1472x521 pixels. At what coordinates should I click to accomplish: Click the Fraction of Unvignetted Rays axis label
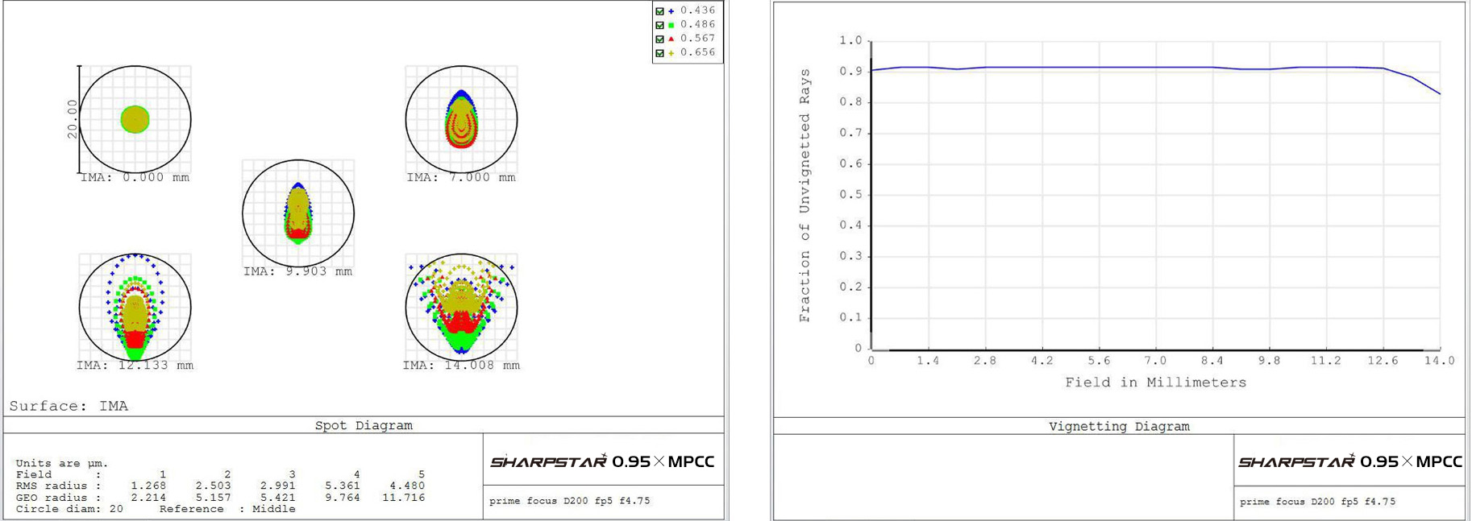805,196
